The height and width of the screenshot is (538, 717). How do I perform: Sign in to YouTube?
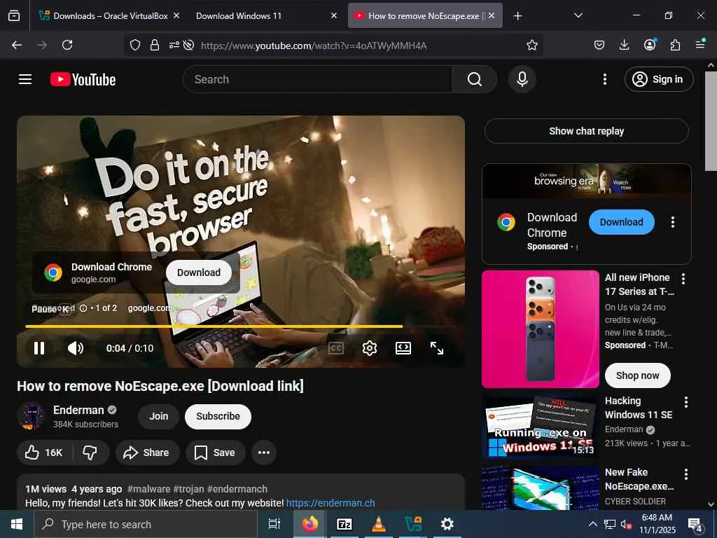click(658, 80)
